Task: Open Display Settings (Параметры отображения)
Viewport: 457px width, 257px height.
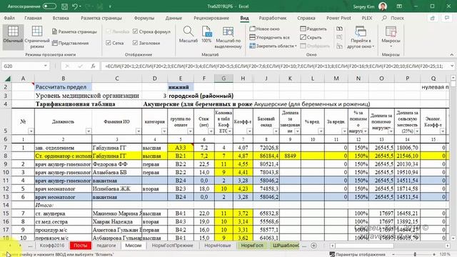Action: pos(357,254)
